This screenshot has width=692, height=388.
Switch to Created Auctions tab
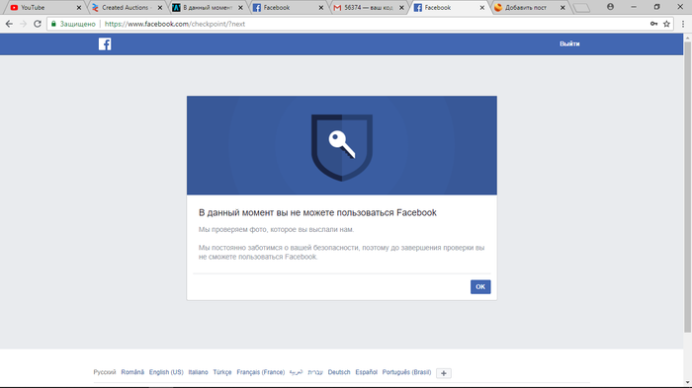(x=127, y=8)
